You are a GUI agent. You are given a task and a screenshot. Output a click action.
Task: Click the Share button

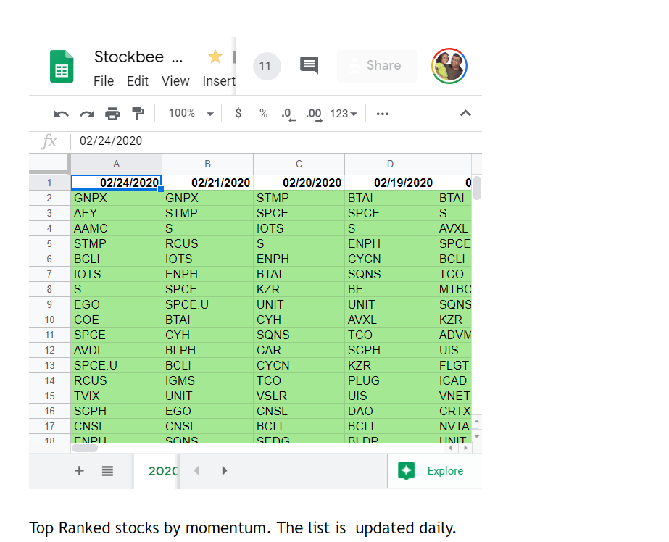[377, 66]
